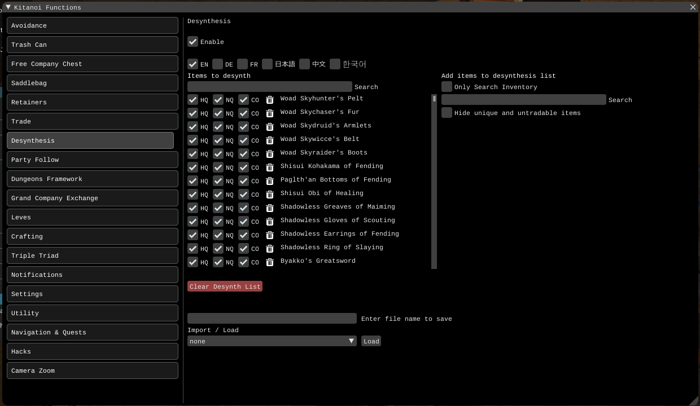Uncheck the Enable desynthesis checkbox

(x=193, y=42)
